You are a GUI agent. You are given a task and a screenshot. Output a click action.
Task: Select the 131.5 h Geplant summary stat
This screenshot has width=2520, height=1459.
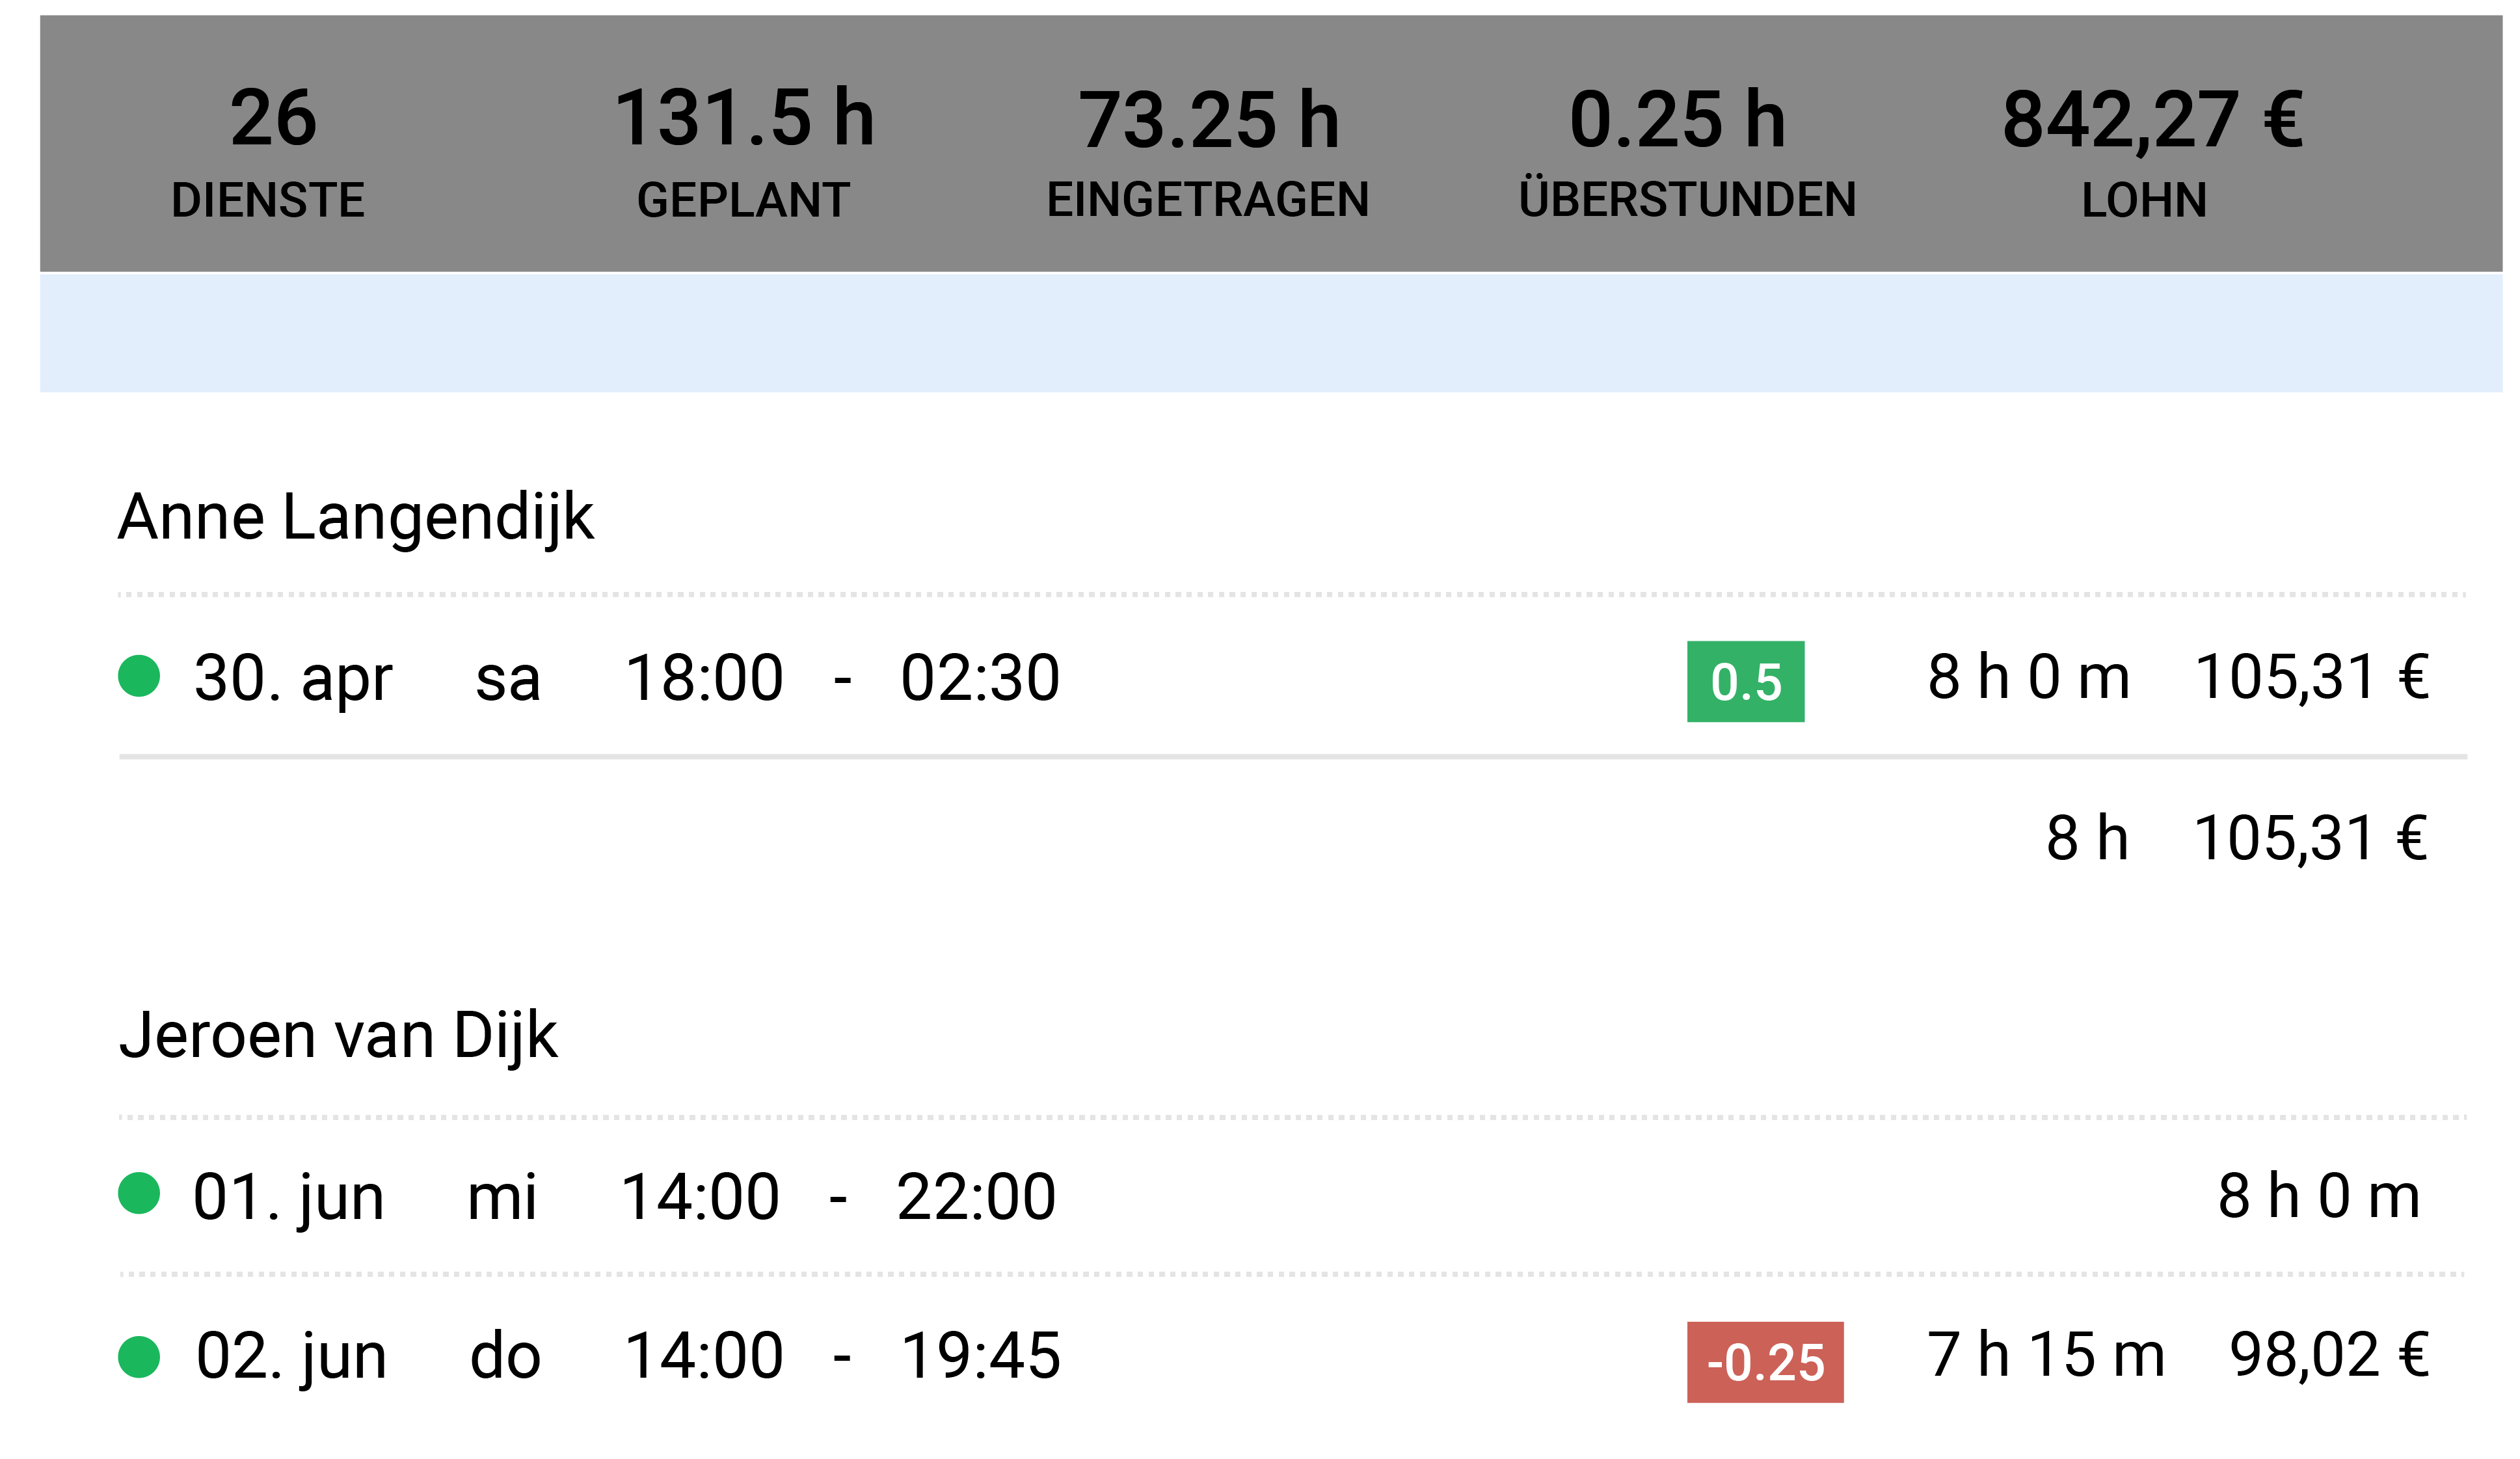point(744,150)
